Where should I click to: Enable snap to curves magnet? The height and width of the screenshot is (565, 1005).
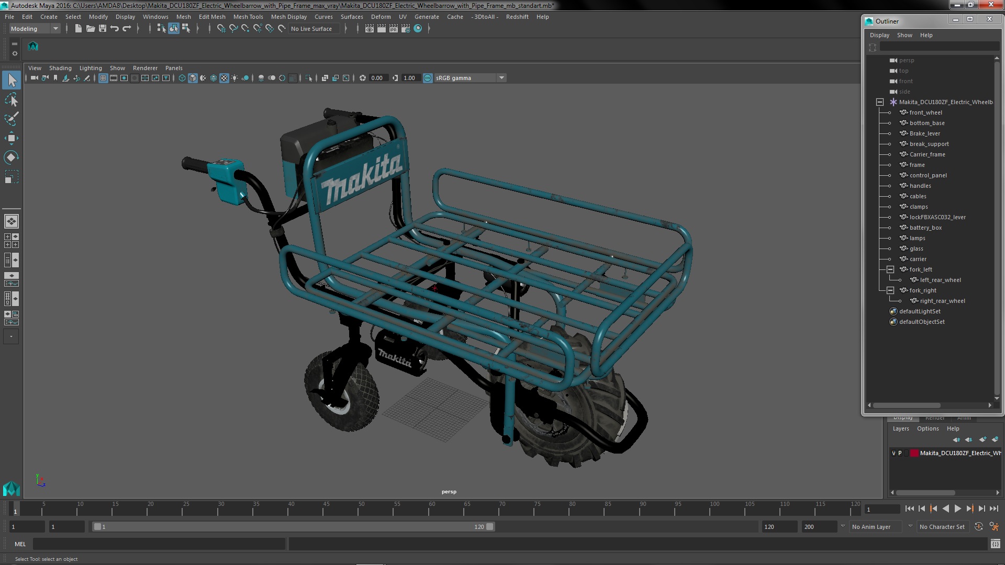[233, 29]
